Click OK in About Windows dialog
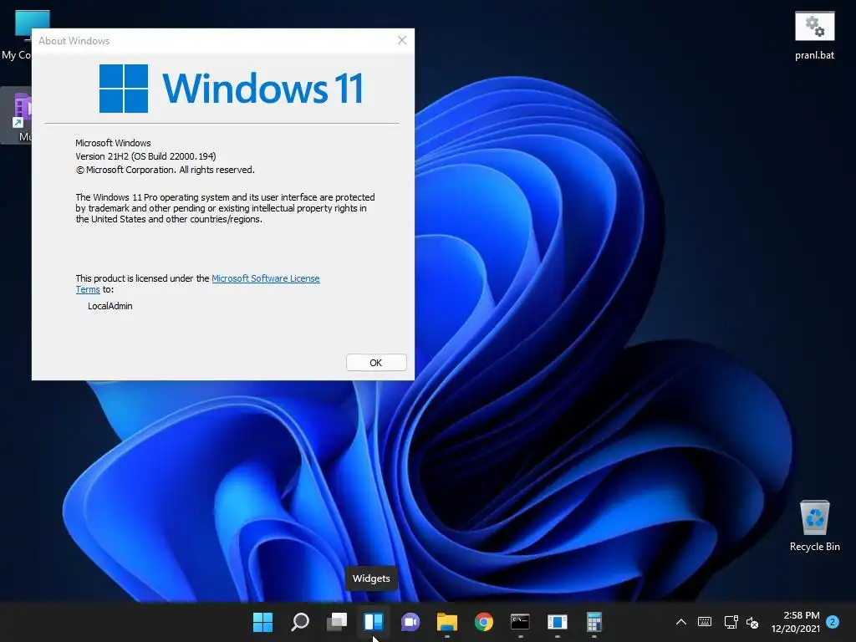Screen dimensions: 856x642 (376, 363)
